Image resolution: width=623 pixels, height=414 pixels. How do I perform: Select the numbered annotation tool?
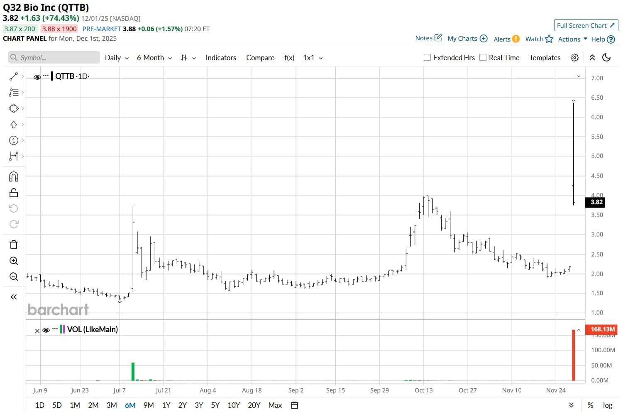point(13,140)
